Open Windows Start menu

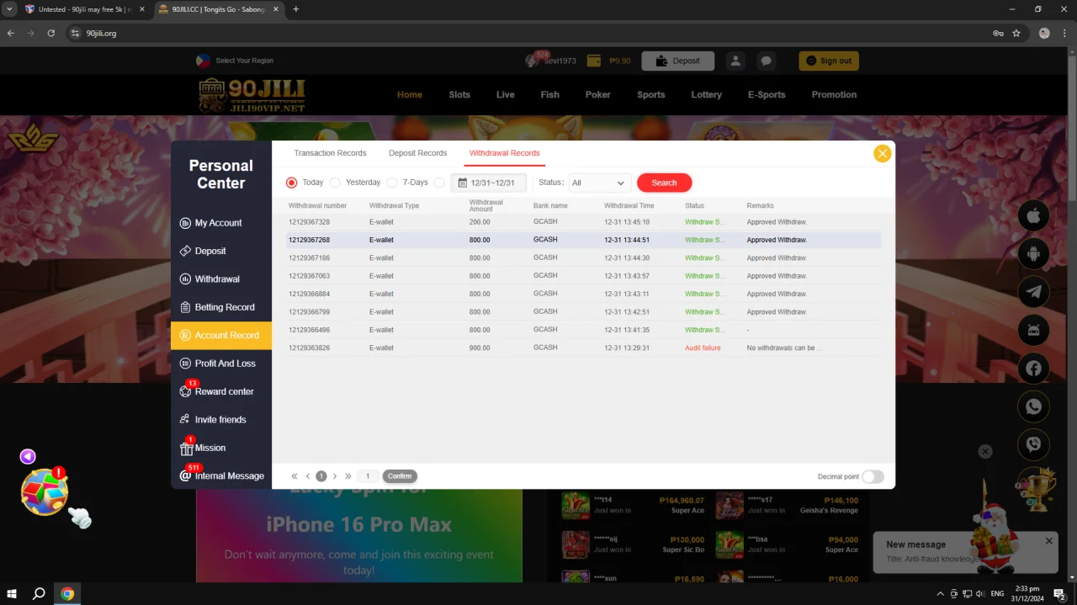point(12,593)
